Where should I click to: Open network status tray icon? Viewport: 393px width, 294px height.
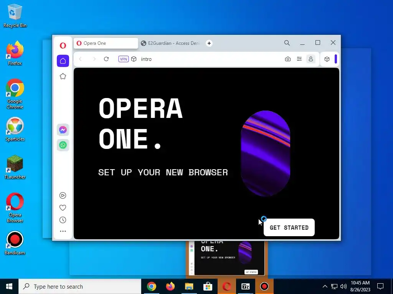click(x=334, y=286)
